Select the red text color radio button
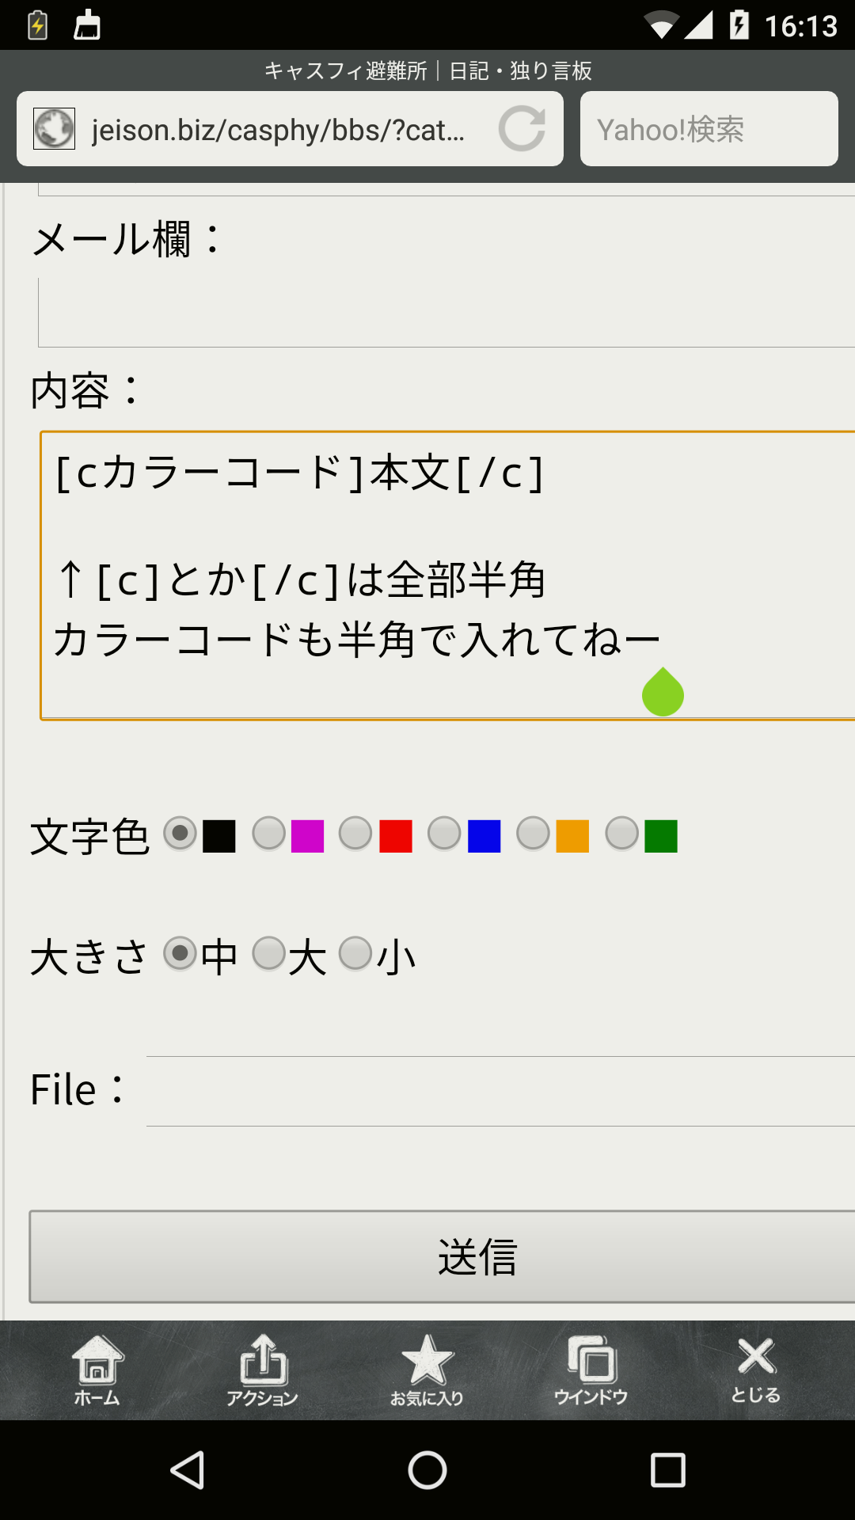Image resolution: width=855 pixels, height=1520 pixels. [x=355, y=834]
